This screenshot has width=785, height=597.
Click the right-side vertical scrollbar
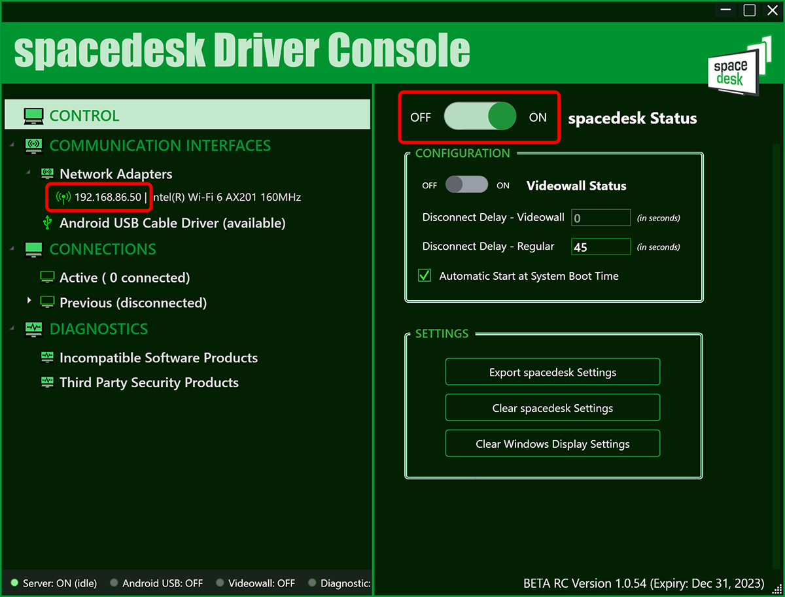point(777,355)
